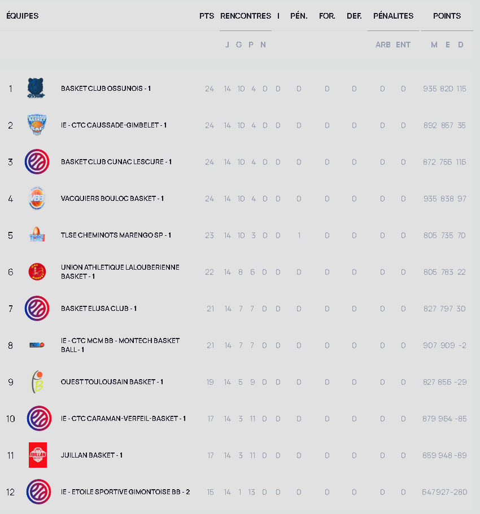The image size is (480, 514).
Task: Open VACQUIERS BOULOC BASKET - 1 team page
Action: click(x=112, y=199)
